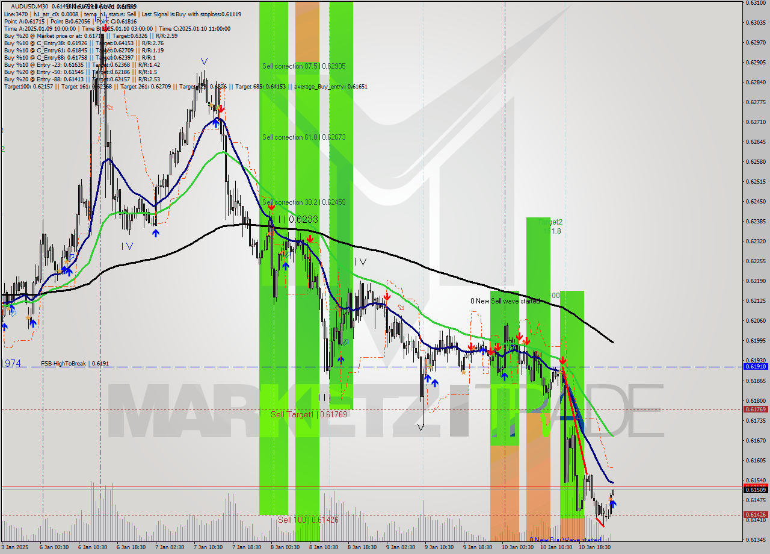Click the red 0.61769 price tag

(x=756, y=409)
